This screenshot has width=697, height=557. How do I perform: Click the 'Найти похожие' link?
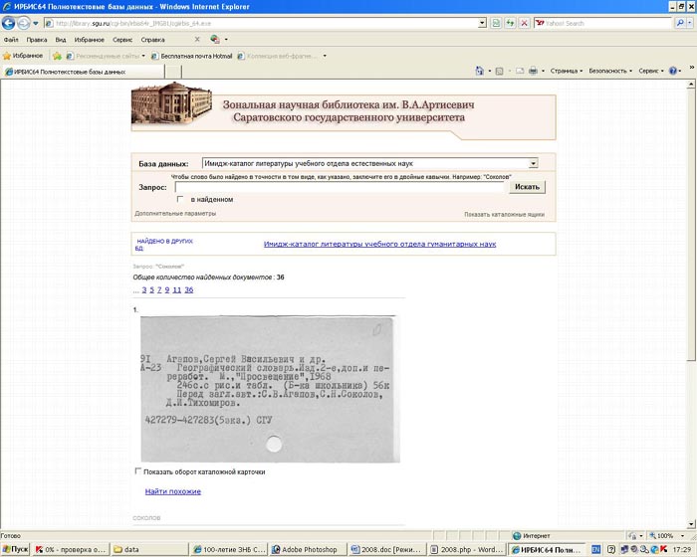(173, 491)
